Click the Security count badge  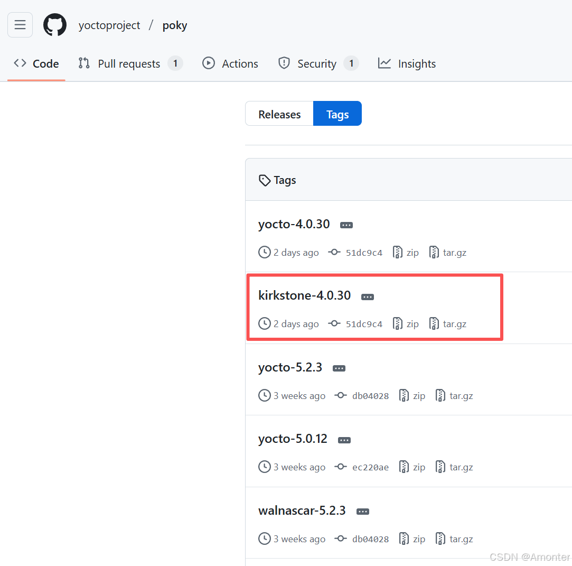pyautogui.click(x=351, y=63)
